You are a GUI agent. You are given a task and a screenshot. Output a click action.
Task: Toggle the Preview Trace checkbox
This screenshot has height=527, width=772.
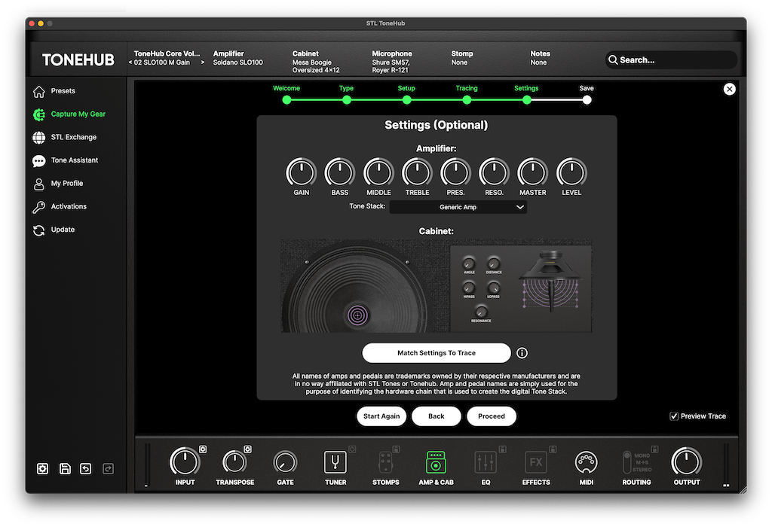(x=674, y=416)
